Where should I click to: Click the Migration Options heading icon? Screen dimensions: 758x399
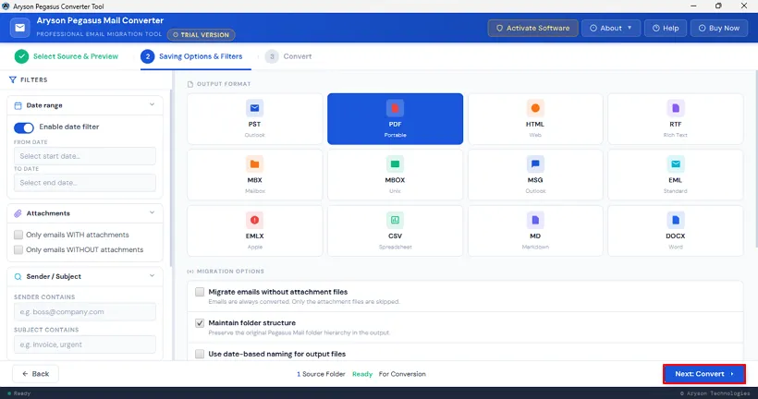pyautogui.click(x=190, y=272)
